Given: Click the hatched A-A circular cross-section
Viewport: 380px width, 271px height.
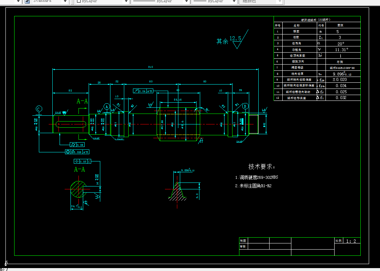Looking at the screenshot, I should click(x=78, y=189).
